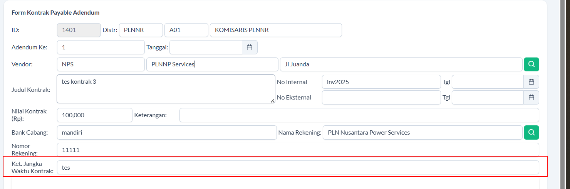The image size is (570, 189).
Task: Click the Vendor code field showing NPS
Action: pos(101,64)
